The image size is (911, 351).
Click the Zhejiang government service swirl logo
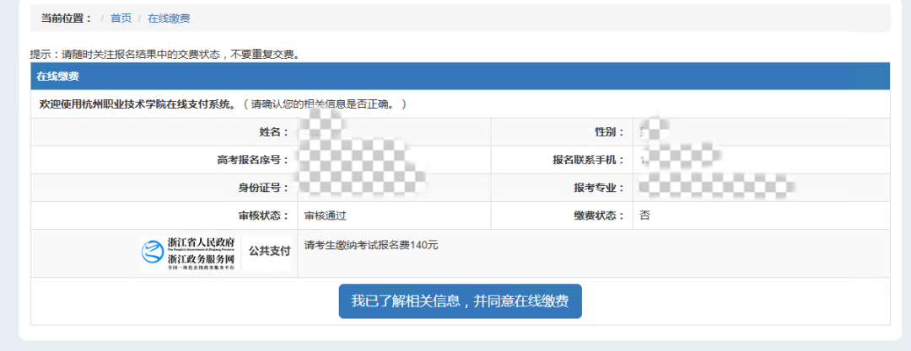tap(154, 252)
